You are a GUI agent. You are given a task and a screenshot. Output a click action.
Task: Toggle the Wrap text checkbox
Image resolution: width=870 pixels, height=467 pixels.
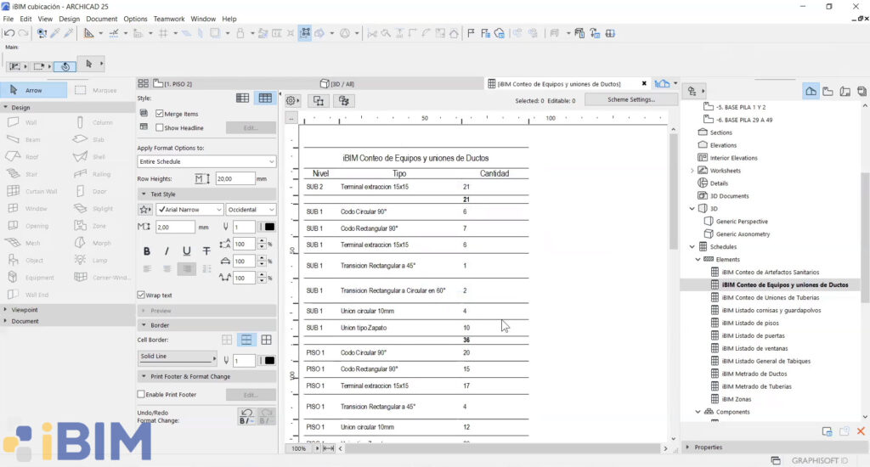pos(141,295)
